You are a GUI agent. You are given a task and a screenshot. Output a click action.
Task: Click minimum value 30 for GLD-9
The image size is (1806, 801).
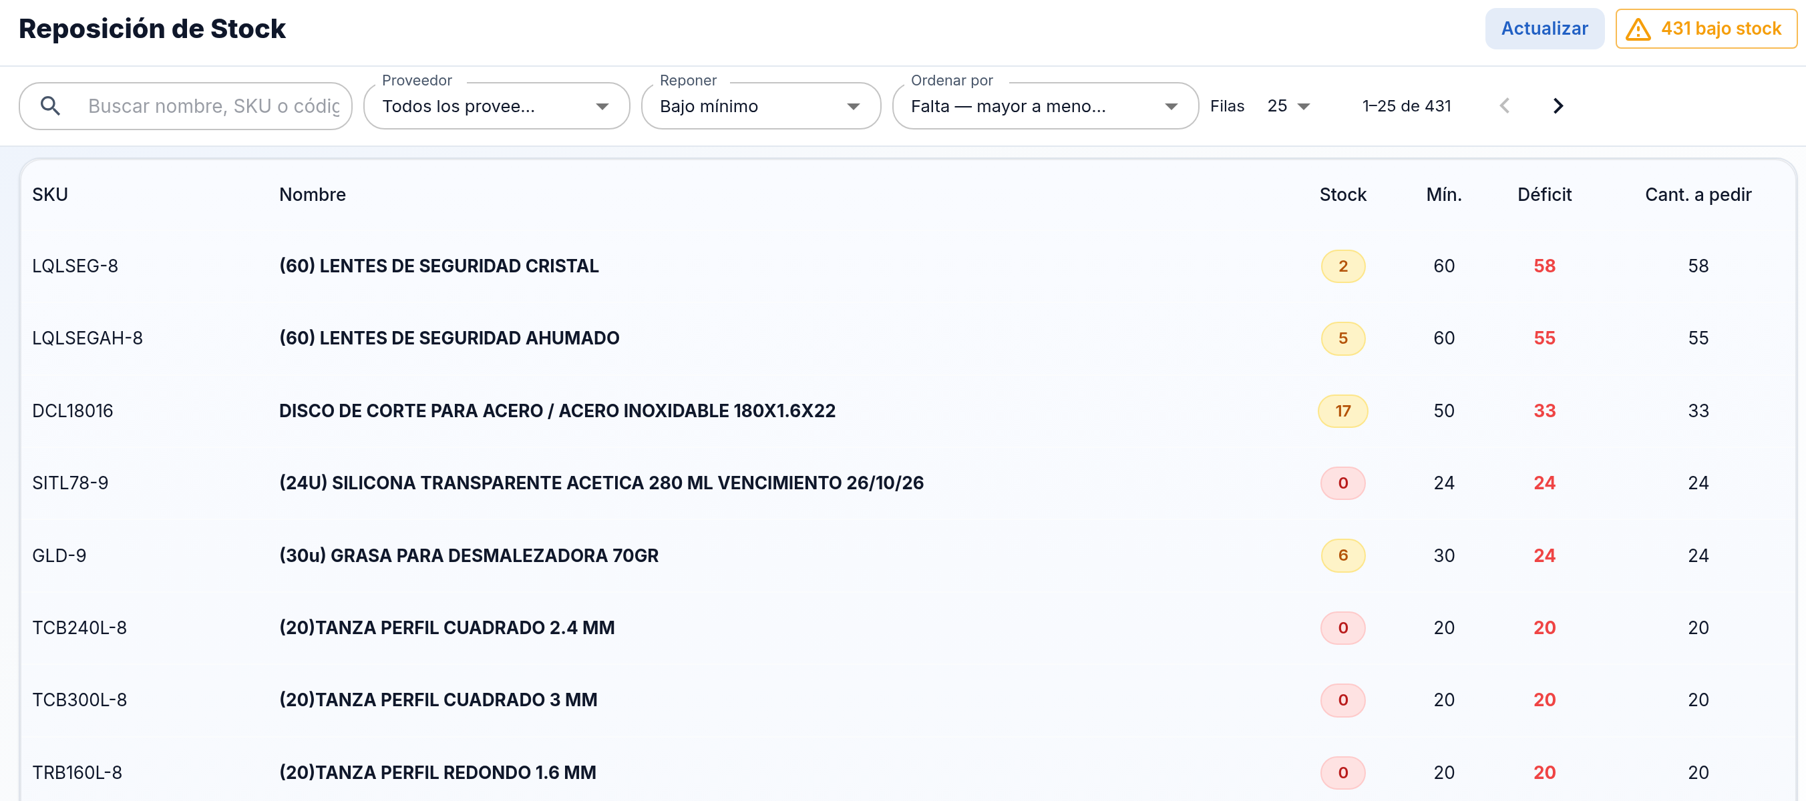[1443, 556]
